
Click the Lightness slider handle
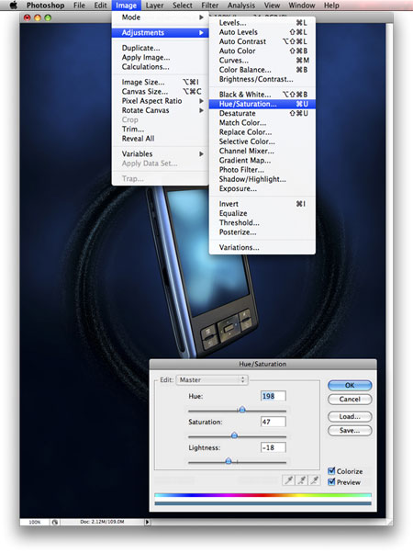(229, 460)
